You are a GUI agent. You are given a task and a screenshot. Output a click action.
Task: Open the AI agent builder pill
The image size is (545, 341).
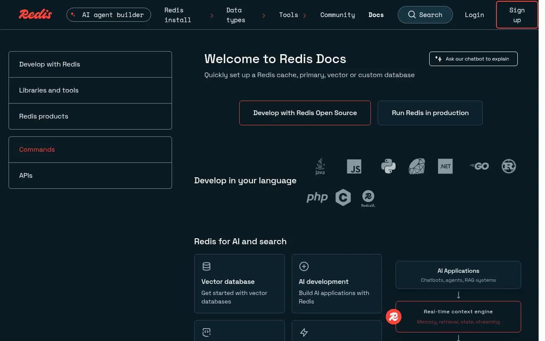click(109, 14)
